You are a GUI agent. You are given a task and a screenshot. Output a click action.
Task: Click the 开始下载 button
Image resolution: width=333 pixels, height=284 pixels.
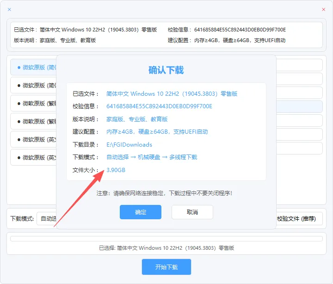click(x=166, y=267)
